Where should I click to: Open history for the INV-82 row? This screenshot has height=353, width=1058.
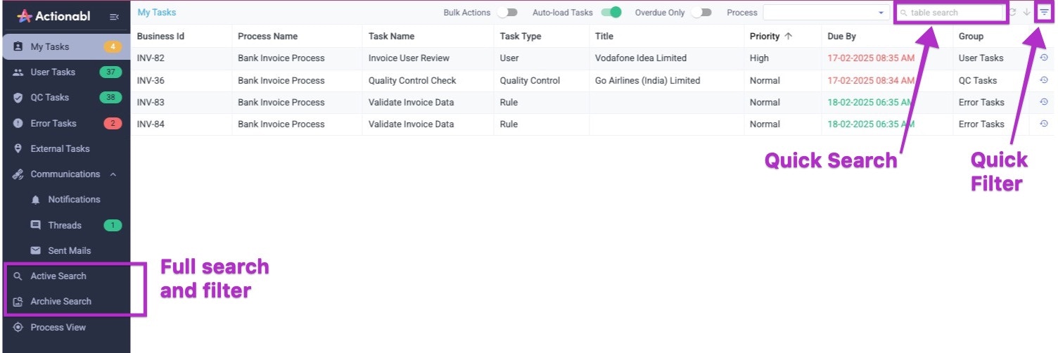click(x=1044, y=58)
